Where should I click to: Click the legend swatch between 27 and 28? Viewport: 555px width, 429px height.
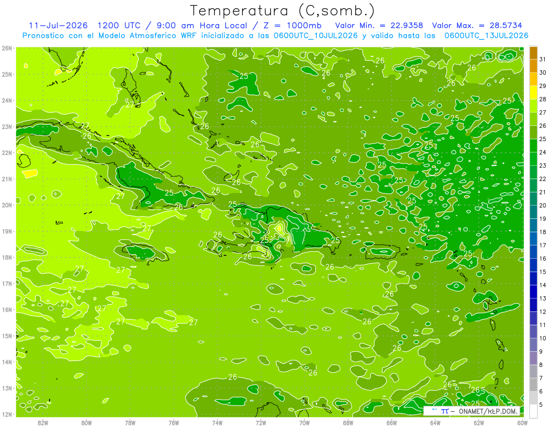tap(534, 106)
